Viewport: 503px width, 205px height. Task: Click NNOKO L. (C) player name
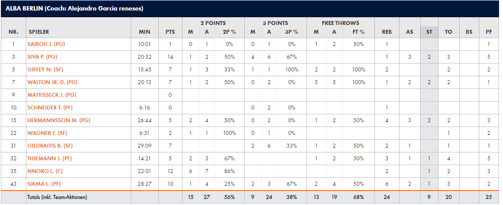[45, 171]
